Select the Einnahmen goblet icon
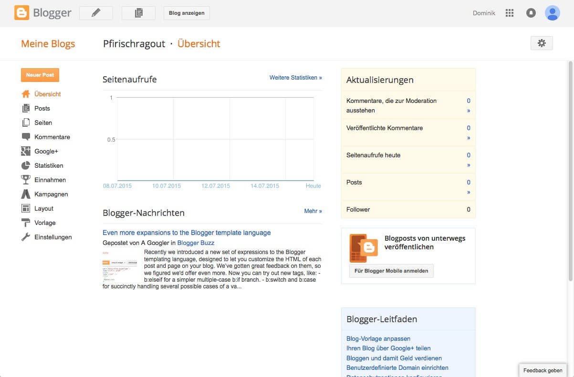Screen dimensions: 574x377 pyautogui.click(x=25, y=180)
